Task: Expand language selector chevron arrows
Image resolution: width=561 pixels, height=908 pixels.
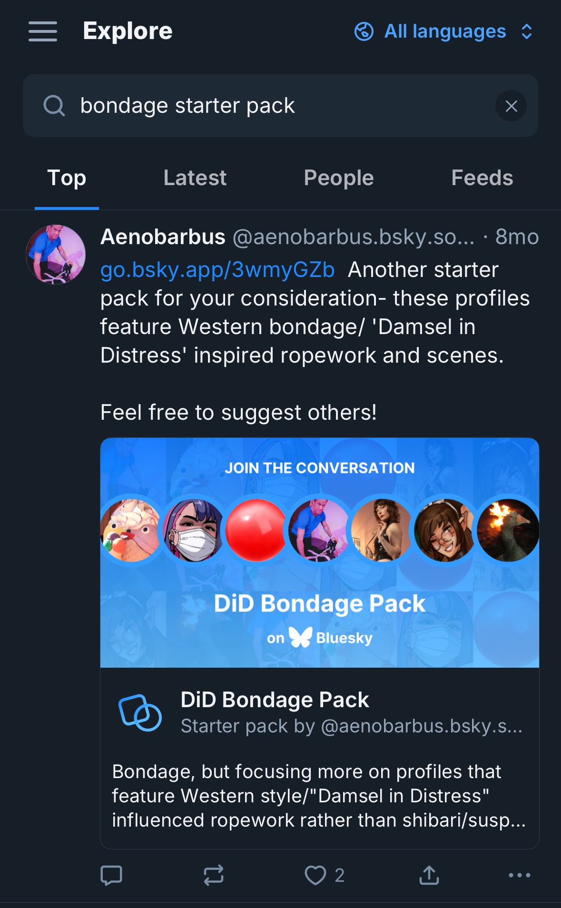Action: click(526, 32)
